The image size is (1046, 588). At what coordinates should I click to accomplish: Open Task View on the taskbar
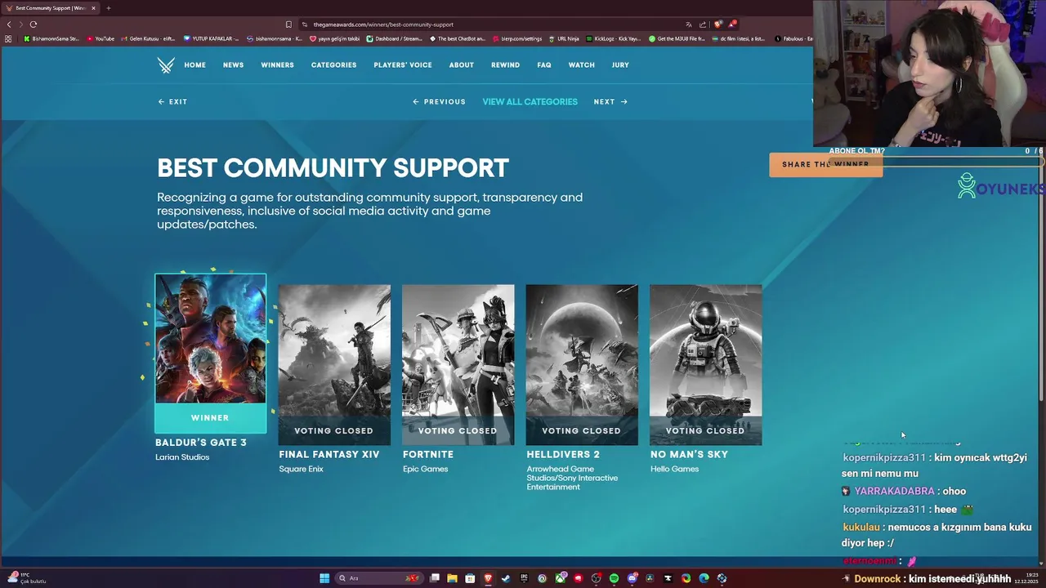tap(435, 578)
